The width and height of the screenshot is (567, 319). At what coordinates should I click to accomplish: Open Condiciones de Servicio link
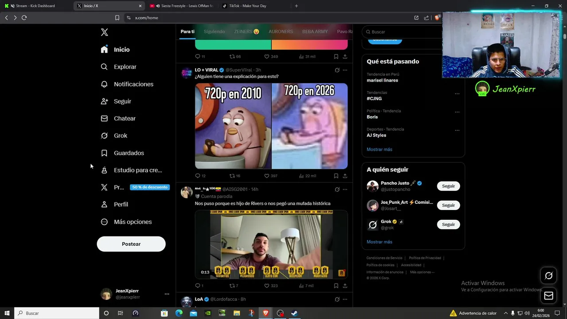click(x=384, y=258)
